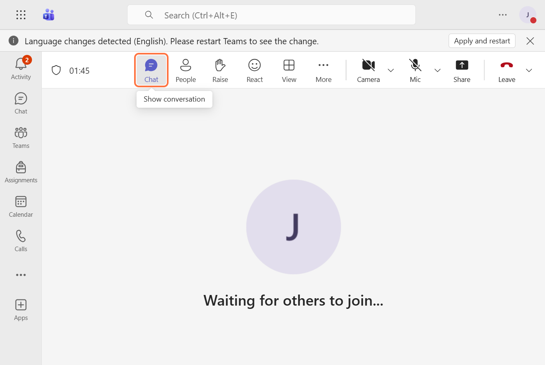Leave the meeting
The image size is (545, 365).
[506, 70]
